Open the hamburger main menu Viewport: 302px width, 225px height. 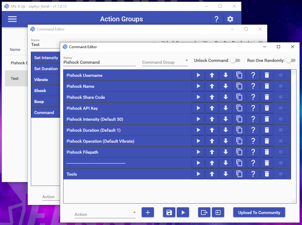(12, 19)
